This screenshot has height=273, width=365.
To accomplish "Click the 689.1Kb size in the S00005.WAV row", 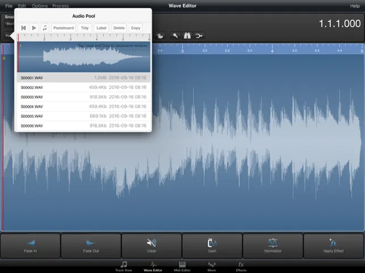I will click(98, 116).
